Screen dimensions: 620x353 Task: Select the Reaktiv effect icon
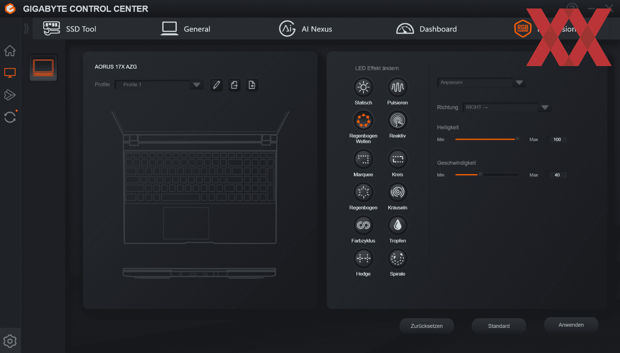(398, 120)
